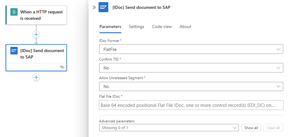This screenshot has width=289, height=137.
Task: Click the SAP logo in the panel header
Action: (x=103, y=7)
